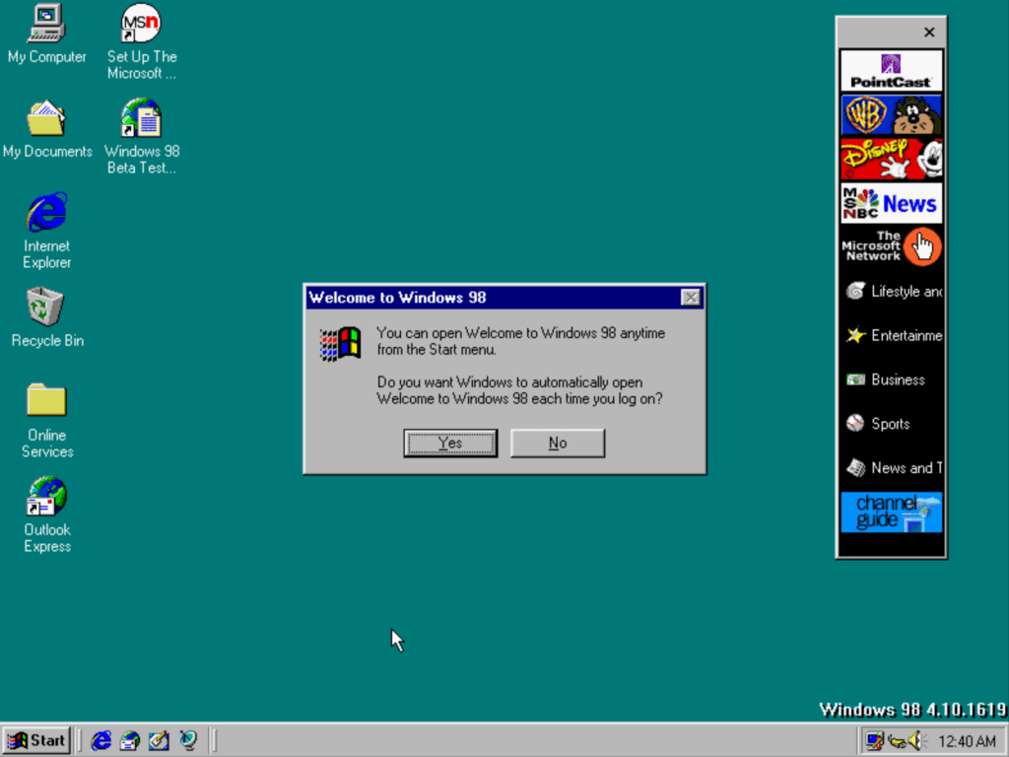1009x757 pixels.
Task: Click Show Desktop icon in Quick Launch
Action: click(x=159, y=740)
